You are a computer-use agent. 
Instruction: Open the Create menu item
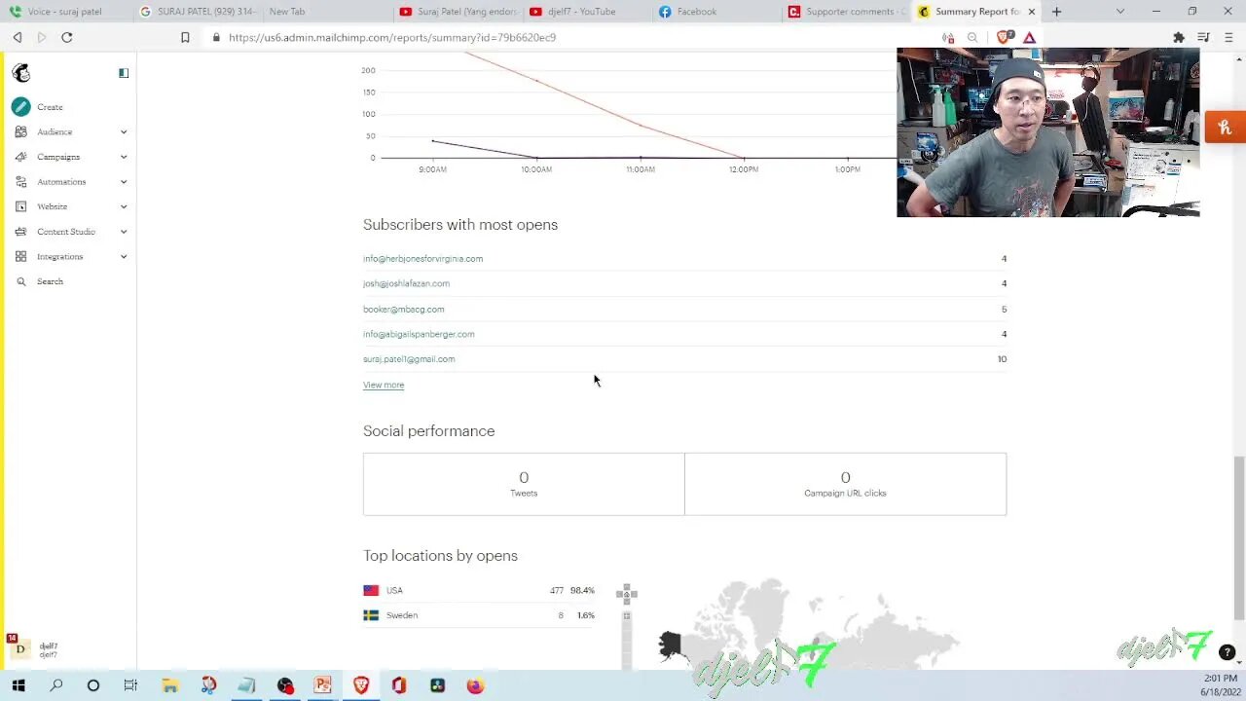tap(50, 107)
